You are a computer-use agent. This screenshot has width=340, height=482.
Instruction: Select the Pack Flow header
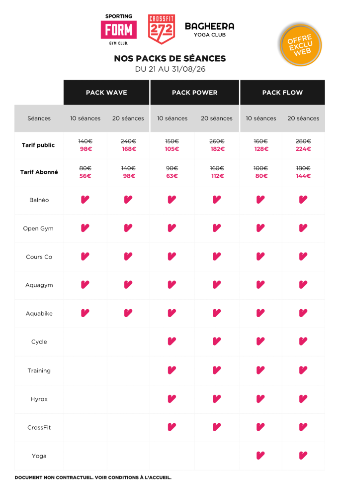point(282,92)
